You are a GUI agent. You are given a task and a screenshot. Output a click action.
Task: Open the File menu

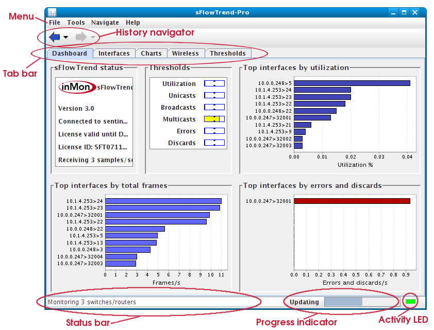tap(54, 23)
